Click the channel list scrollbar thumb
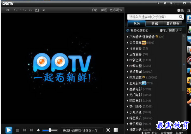This screenshot has width=191, height=134. [184, 64]
